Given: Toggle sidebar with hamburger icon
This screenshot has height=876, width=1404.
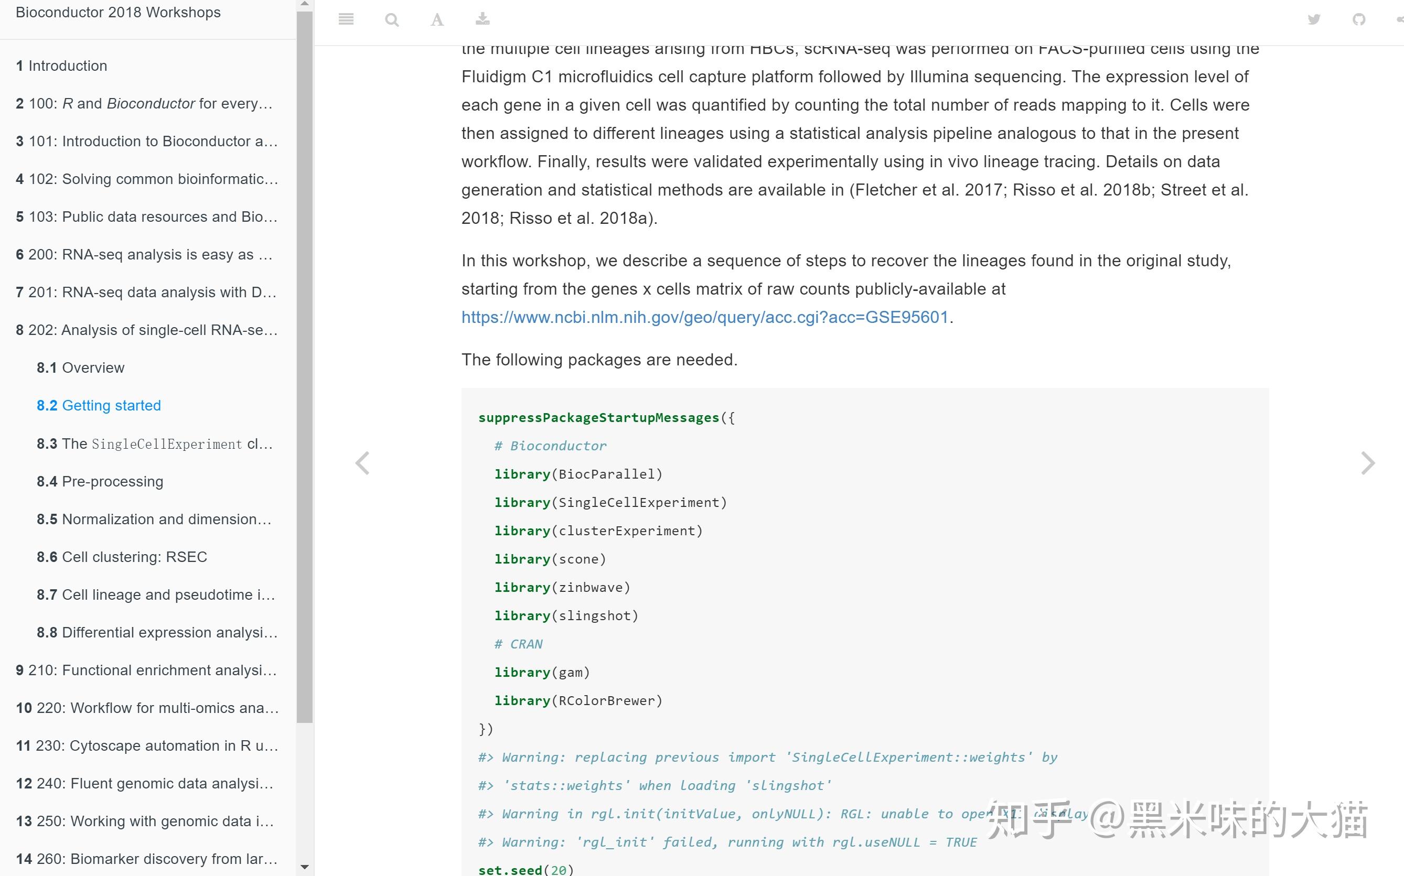Looking at the screenshot, I should click(346, 20).
